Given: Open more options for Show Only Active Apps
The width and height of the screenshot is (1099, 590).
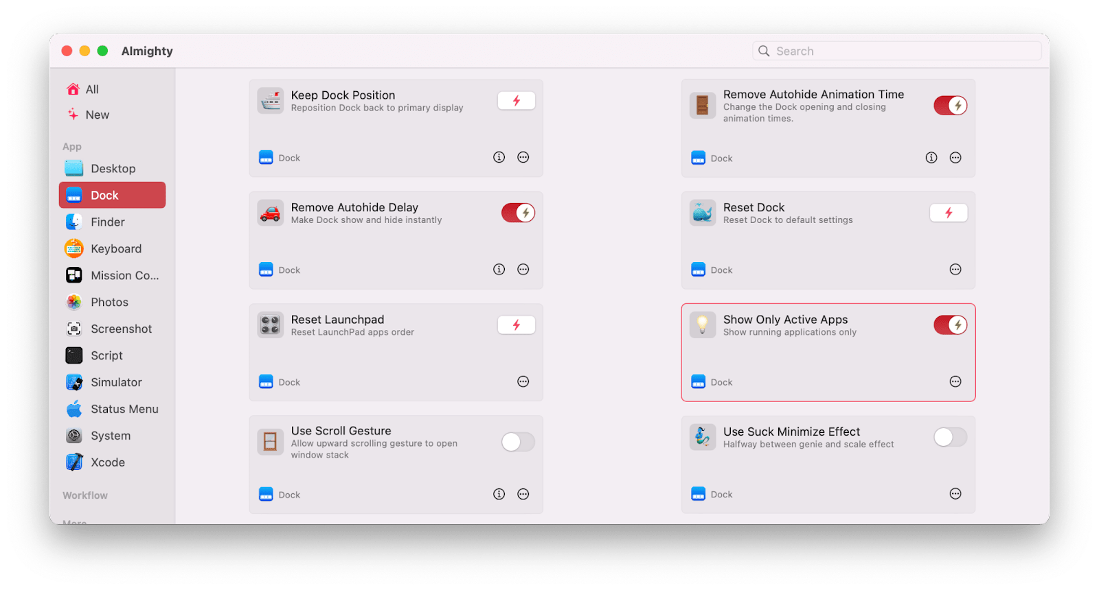Looking at the screenshot, I should point(955,381).
